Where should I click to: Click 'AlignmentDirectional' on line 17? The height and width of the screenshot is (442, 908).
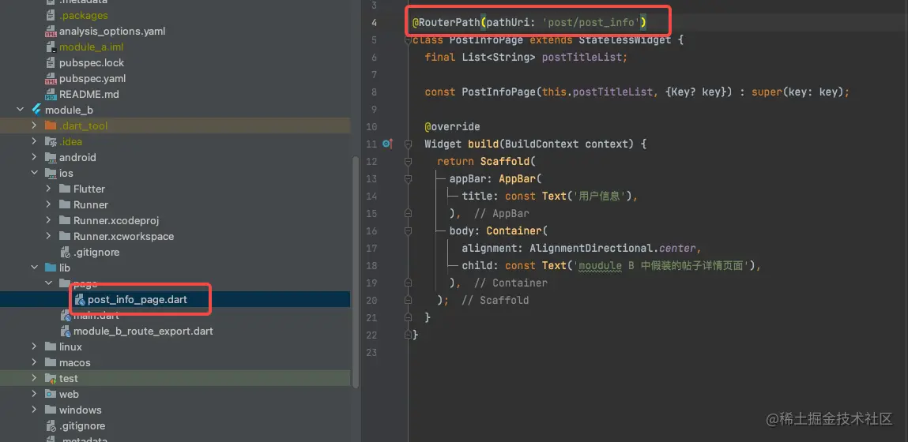coord(590,248)
